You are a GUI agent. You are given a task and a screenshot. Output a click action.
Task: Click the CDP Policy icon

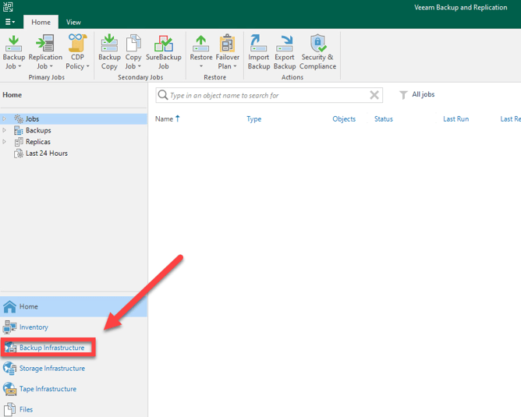[77, 43]
